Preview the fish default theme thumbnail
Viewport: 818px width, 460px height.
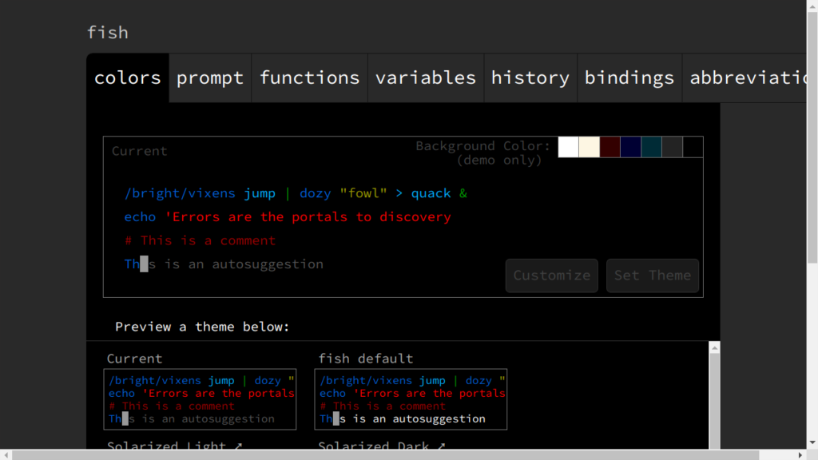tap(411, 399)
